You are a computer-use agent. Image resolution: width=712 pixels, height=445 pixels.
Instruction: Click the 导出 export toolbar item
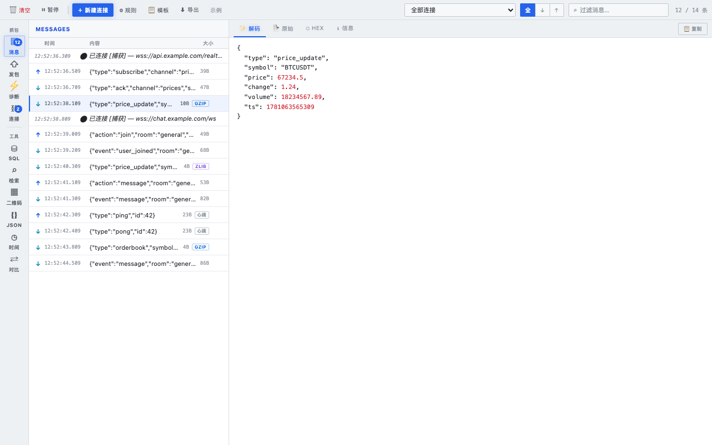190,10
